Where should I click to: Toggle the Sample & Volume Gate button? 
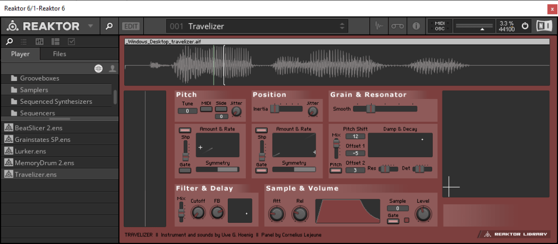(393, 221)
